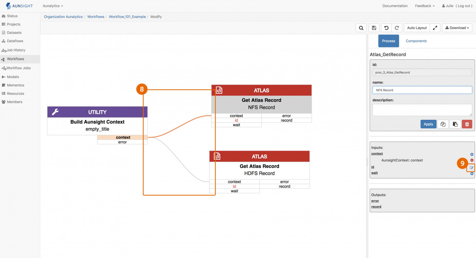Click the context port on HDFS Record node

234,182
